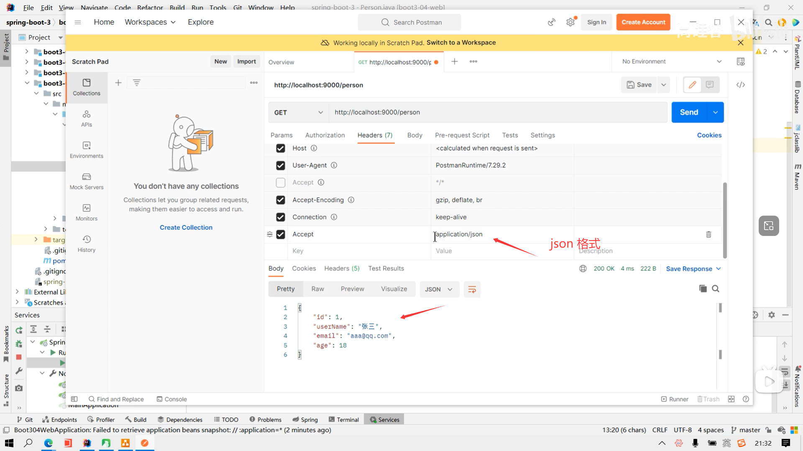The image size is (803, 451).
Task: Copy response body to clipboard
Action: pos(703,289)
